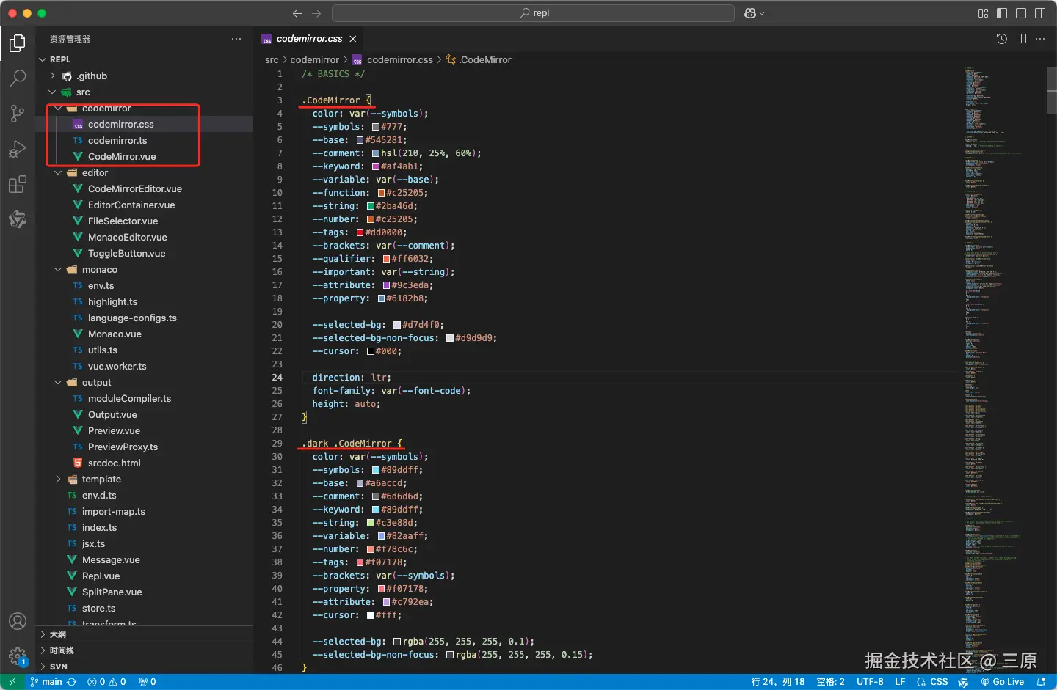Select the codemirror.css editor tab
1057x690 pixels.
[308, 39]
